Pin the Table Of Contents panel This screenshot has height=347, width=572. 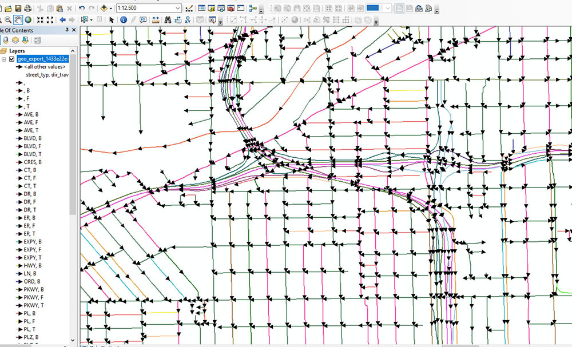(67, 30)
